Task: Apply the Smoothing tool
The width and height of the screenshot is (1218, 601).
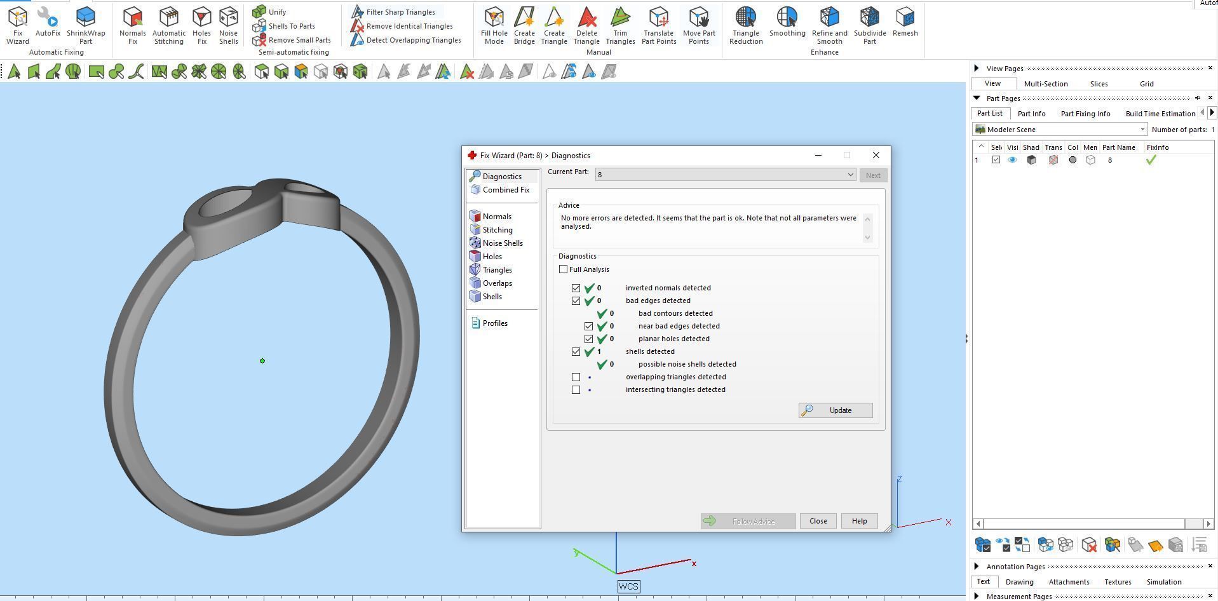Action: pyautogui.click(x=787, y=22)
